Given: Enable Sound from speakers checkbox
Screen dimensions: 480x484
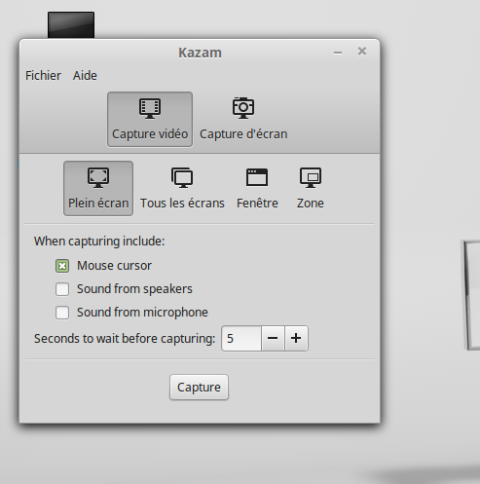Looking at the screenshot, I should (62, 289).
